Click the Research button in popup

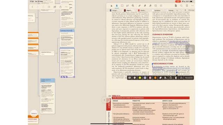tap(189, 78)
